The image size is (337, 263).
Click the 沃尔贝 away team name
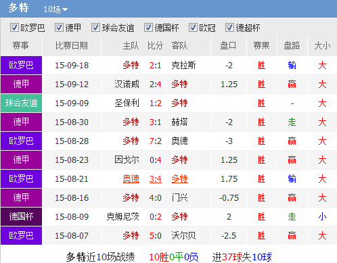click(183, 236)
